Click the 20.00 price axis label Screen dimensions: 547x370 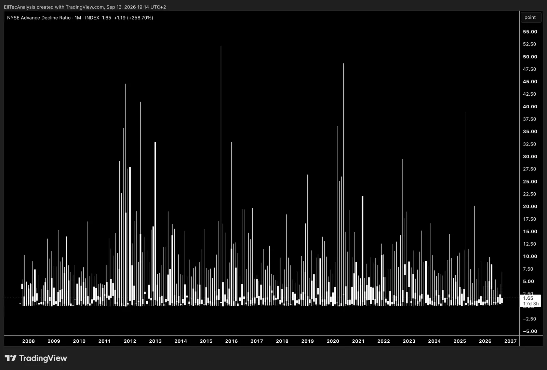(530, 206)
